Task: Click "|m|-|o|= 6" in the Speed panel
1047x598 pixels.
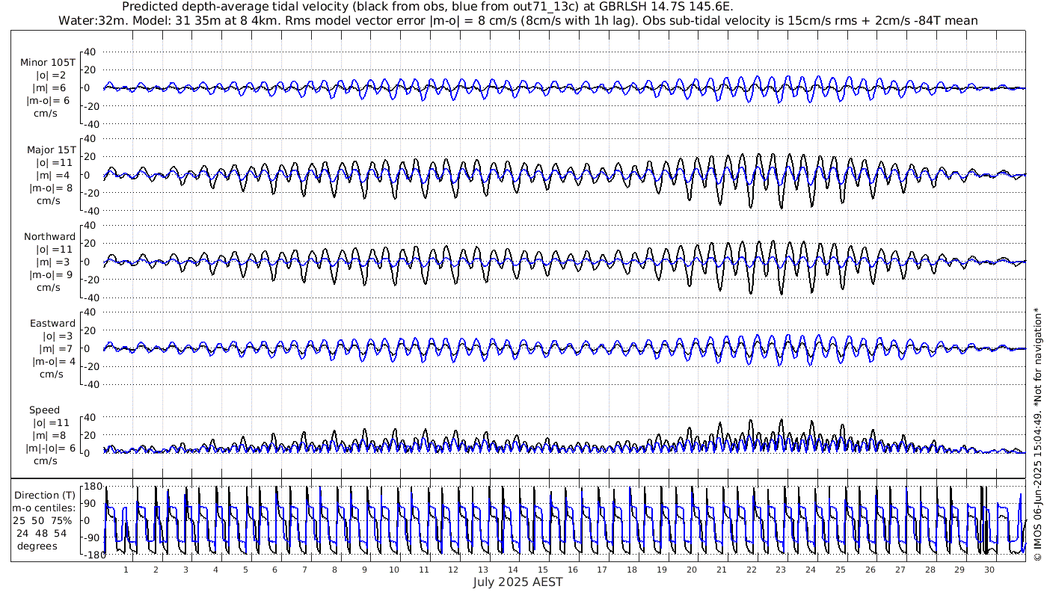Action: pos(52,448)
